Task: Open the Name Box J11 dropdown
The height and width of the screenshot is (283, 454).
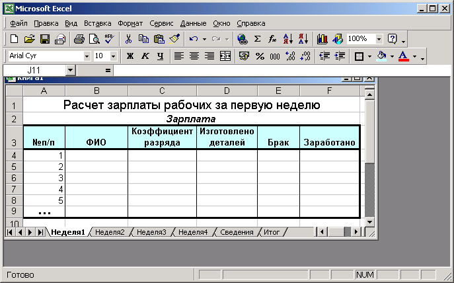Action: tap(70, 70)
